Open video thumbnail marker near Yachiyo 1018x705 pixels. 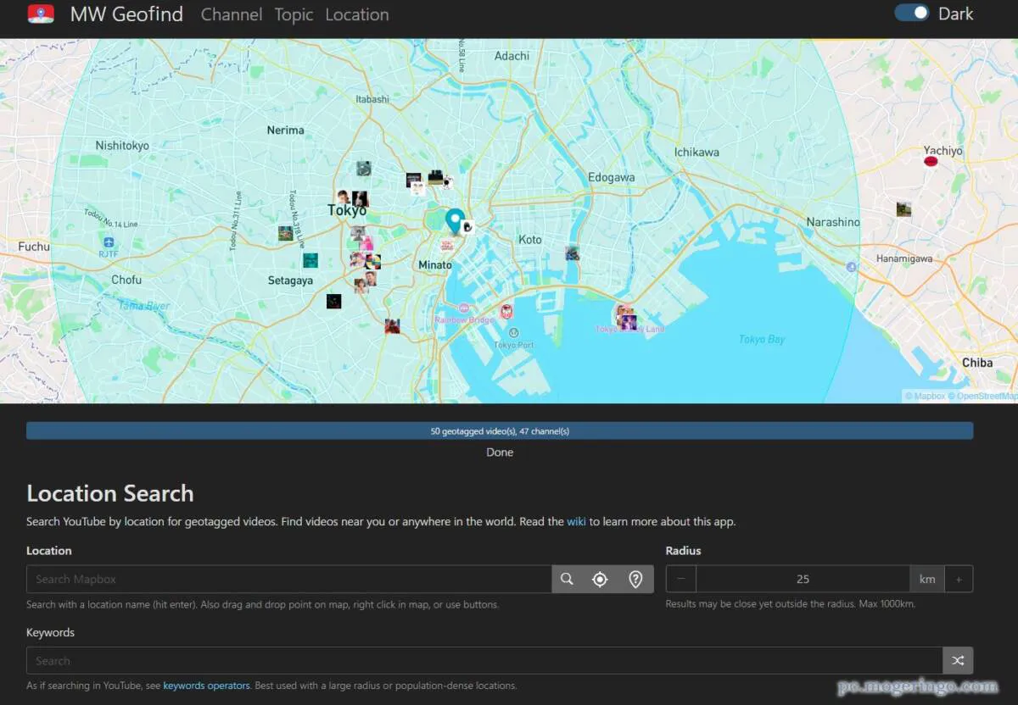coord(931,160)
